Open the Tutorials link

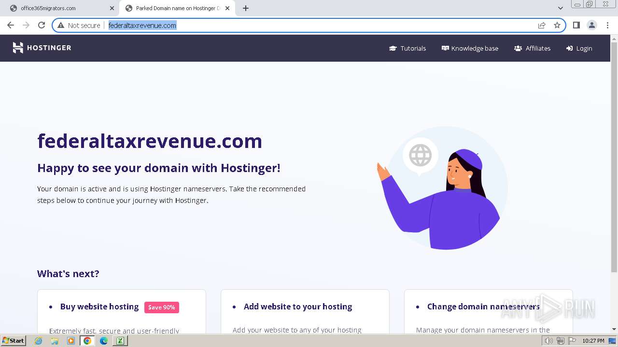pyautogui.click(x=407, y=48)
